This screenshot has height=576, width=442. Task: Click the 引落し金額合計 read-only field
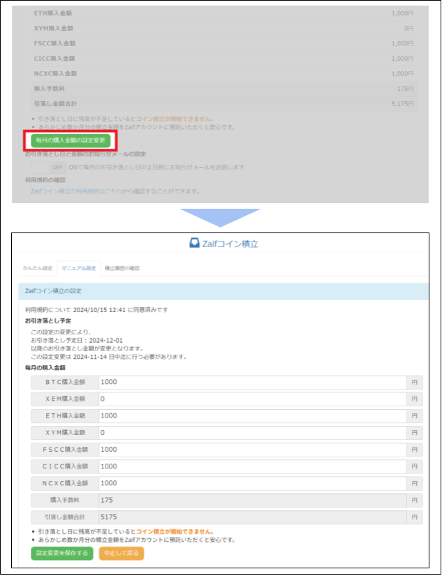click(252, 517)
